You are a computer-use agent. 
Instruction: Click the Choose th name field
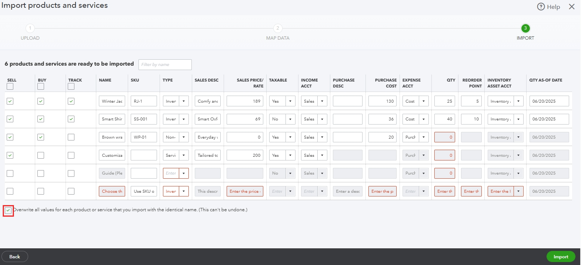112,191
